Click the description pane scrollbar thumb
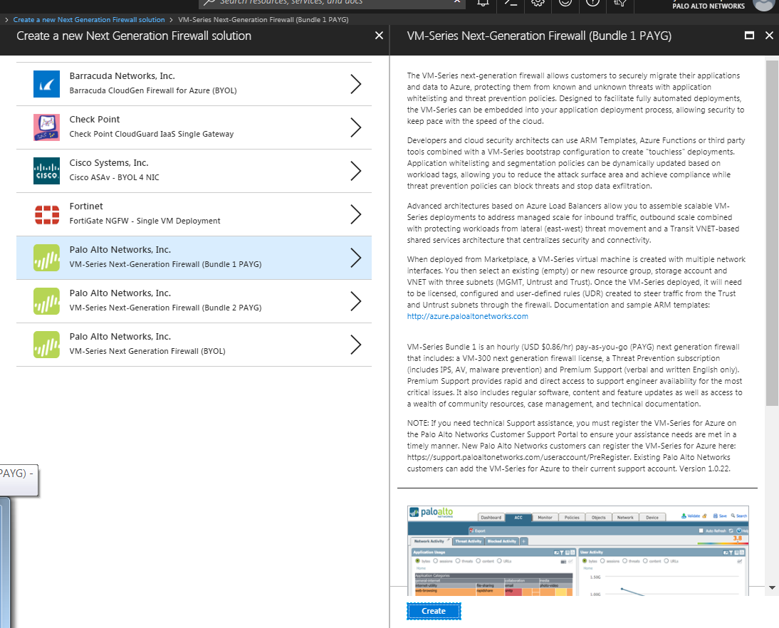 pyautogui.click(x=772, y=233)
